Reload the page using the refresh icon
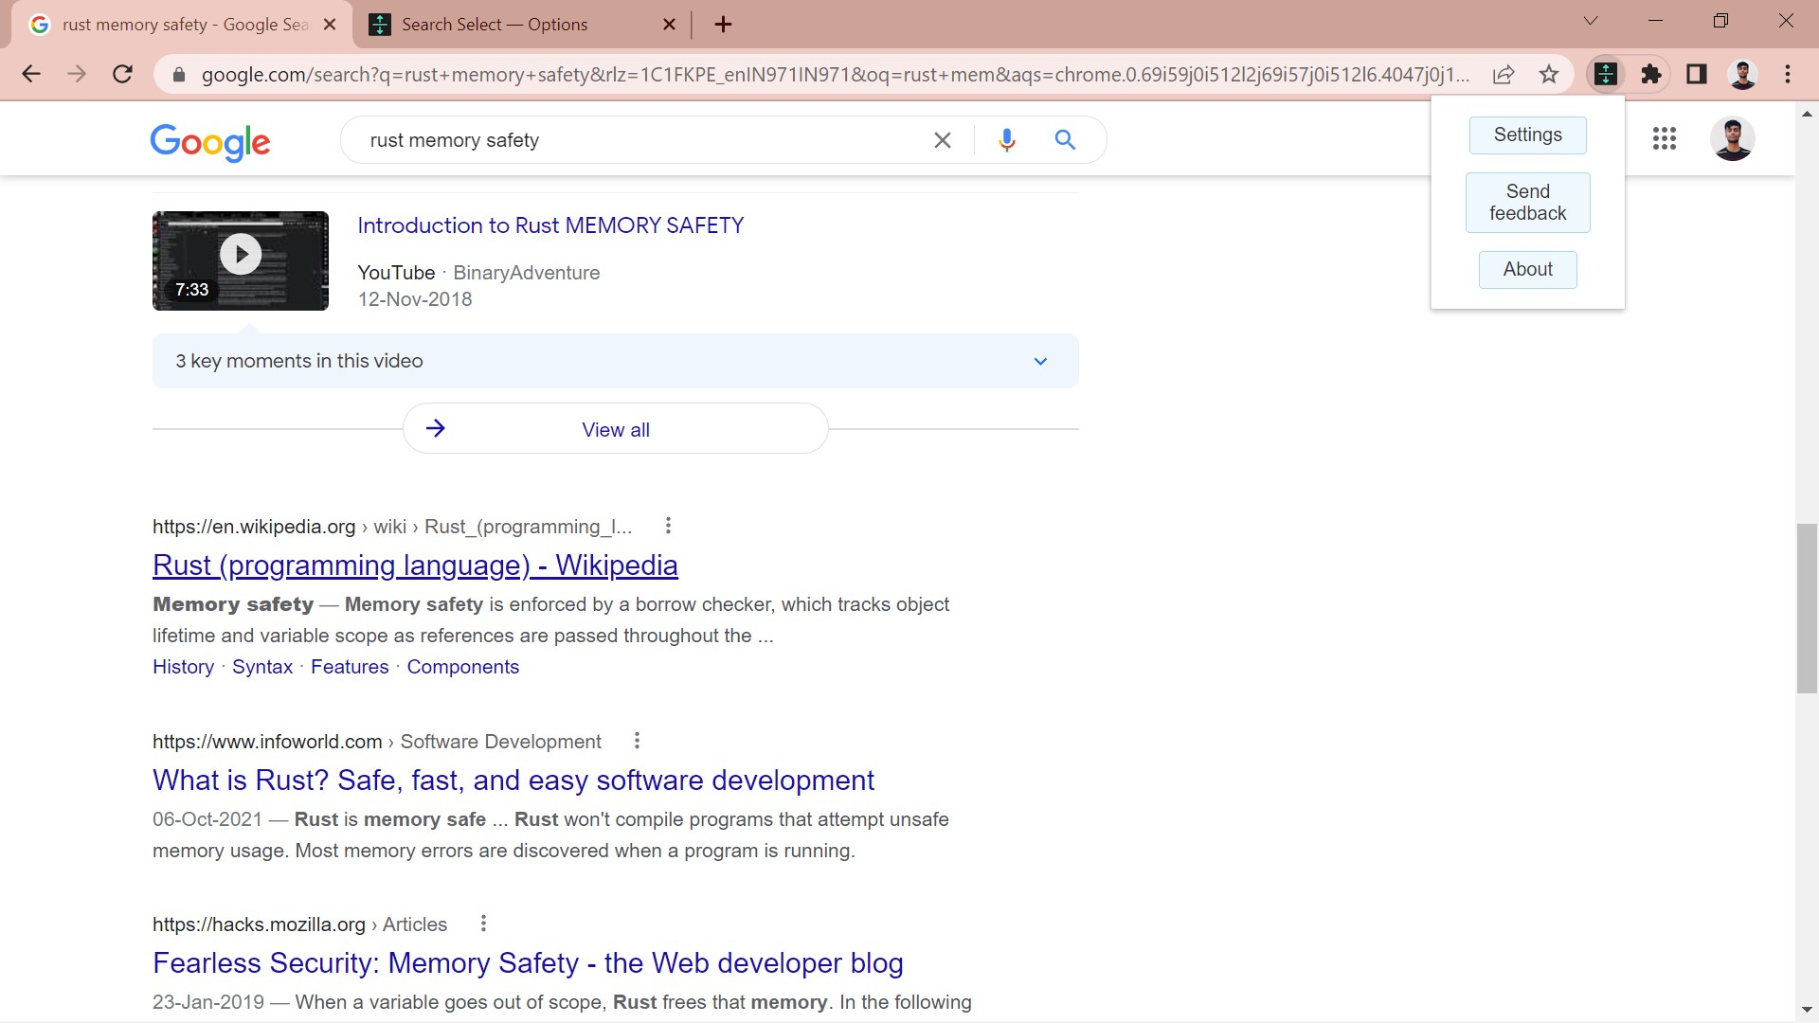1819x1023 pixels. pos(122,74)
